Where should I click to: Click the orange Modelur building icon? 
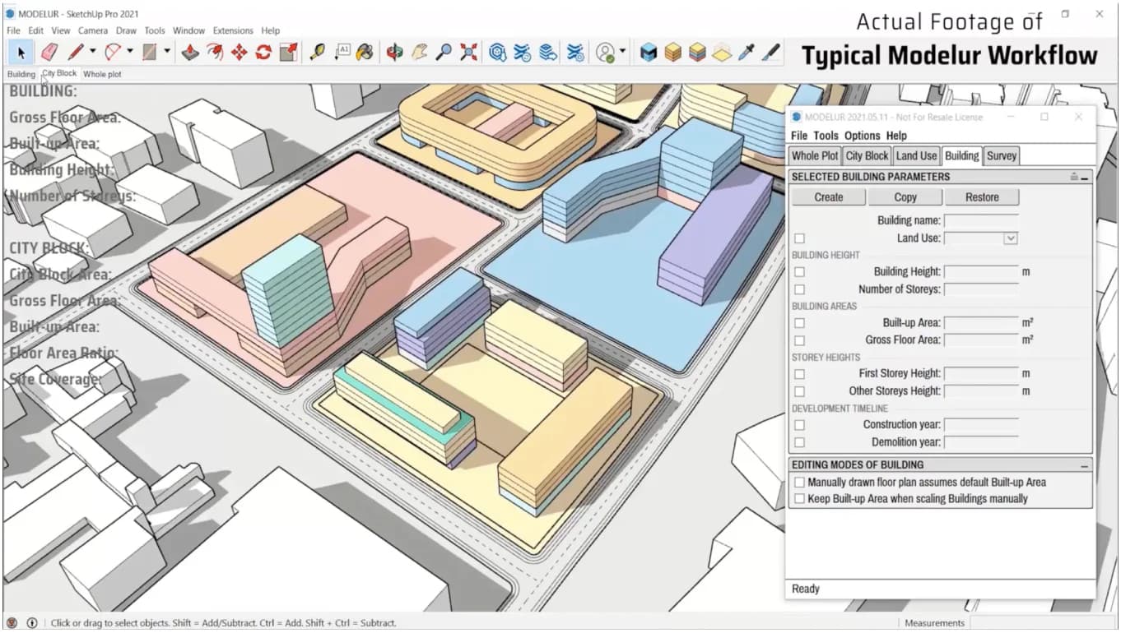(x=673, y=53)
